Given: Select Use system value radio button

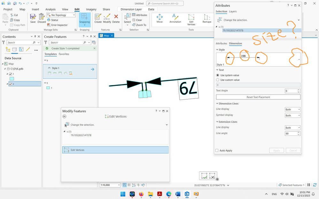Looking at the screenshot, I should 218,75.
